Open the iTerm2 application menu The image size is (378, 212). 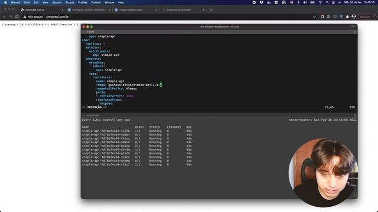coord(15,2)
